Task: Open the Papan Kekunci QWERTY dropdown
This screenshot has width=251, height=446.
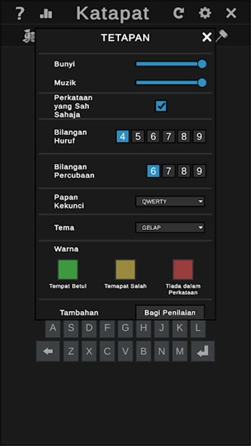Action: [x=170, y=202]
